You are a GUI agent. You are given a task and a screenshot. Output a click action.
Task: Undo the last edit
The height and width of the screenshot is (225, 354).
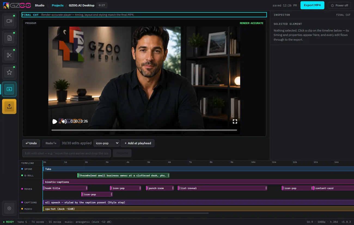31,143
